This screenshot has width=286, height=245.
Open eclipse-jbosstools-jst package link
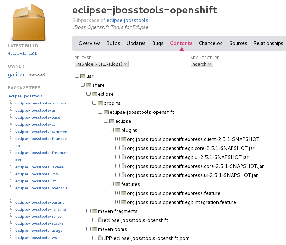36,181
